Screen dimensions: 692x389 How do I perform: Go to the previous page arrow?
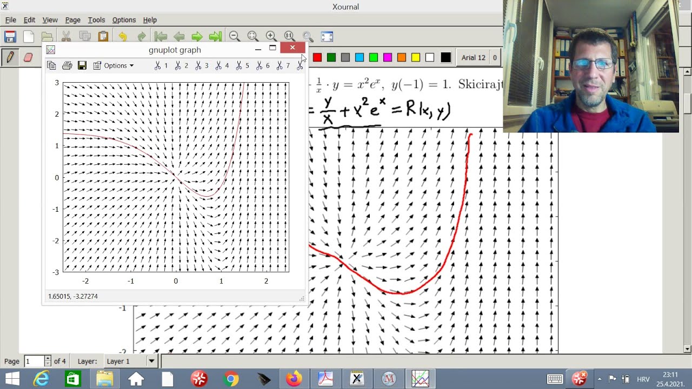pyautogui.click(x=179, y=37)
